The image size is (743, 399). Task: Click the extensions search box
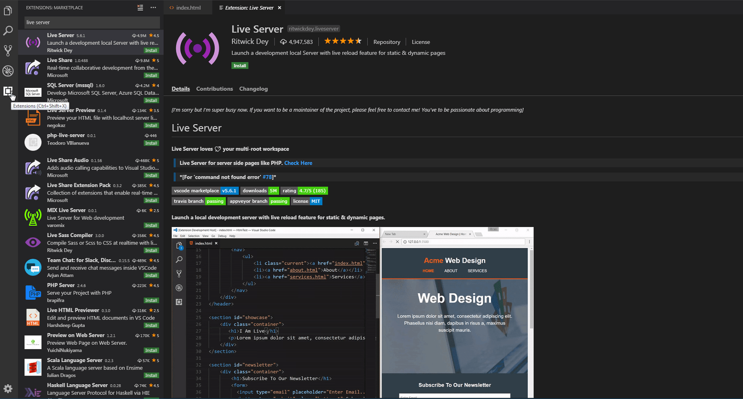pos(92,22)
